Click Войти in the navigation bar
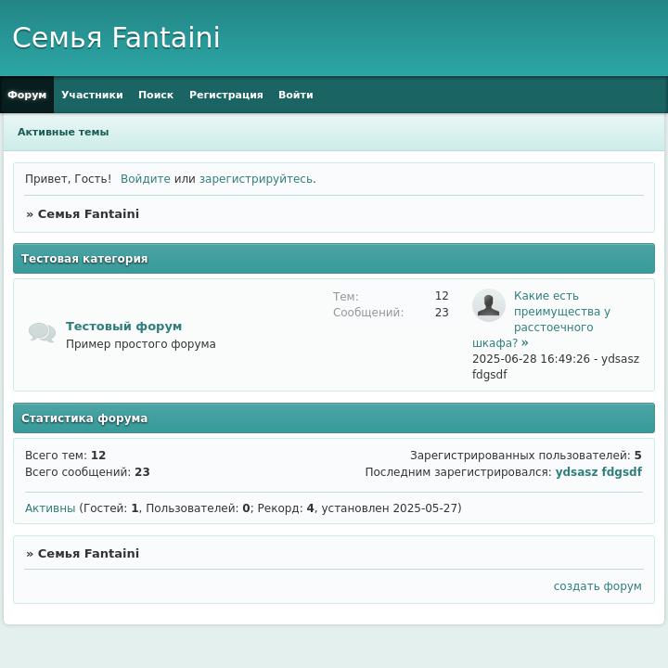Screen dimensions: 668x668 coord(295,95)
